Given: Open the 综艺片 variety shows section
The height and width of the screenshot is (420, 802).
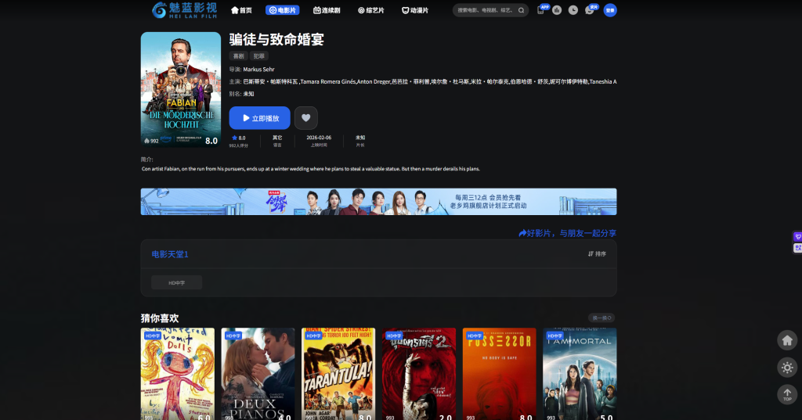Looking at the screenshot, I should 370,10.
